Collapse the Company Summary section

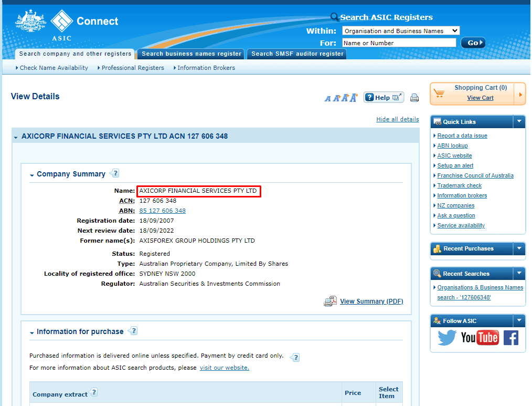coord(32,175)
